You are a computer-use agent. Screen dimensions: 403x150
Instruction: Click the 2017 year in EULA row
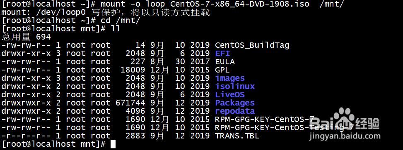pos(200,61)
